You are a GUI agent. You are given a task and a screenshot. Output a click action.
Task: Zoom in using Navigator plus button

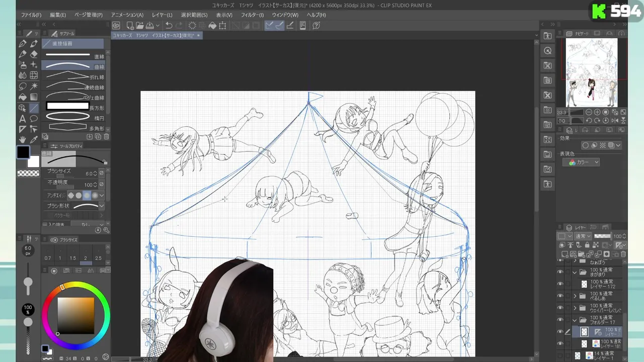[x=597, y=112]
